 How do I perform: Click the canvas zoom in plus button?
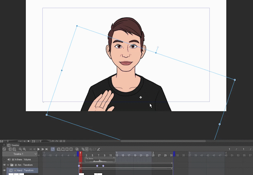pyautogui.click(x=25, y=141)
